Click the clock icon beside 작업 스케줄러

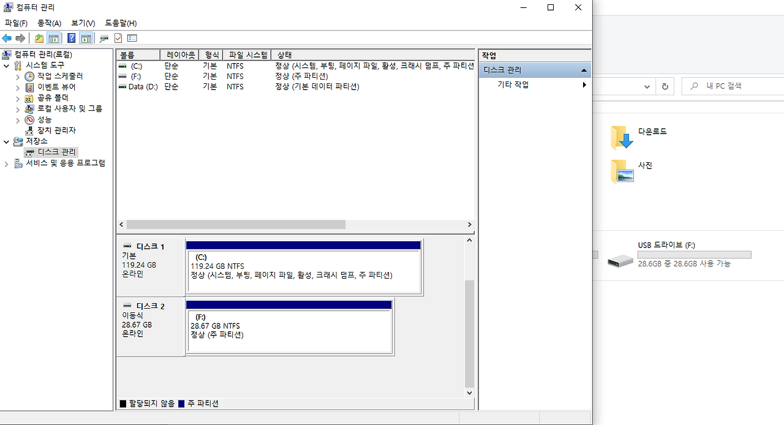[x=29, y=77]
